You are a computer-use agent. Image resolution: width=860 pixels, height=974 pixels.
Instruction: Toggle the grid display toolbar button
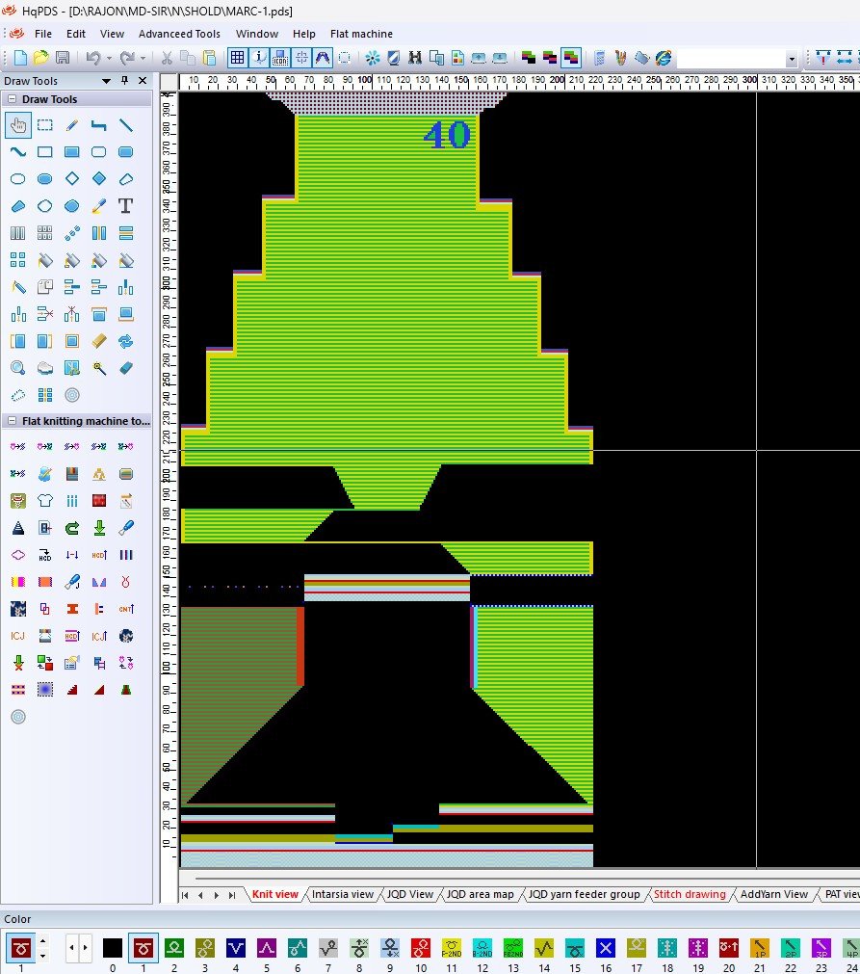(237, 58)
